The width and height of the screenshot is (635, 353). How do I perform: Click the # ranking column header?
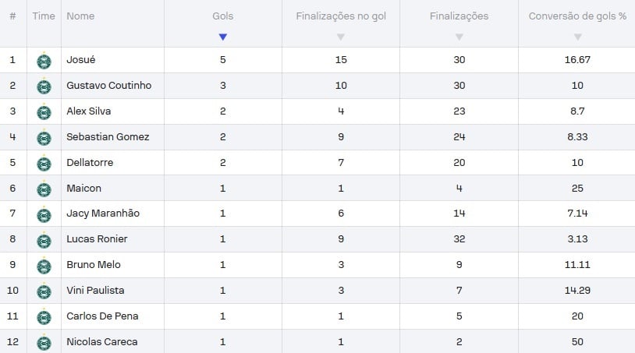point(13,16)
